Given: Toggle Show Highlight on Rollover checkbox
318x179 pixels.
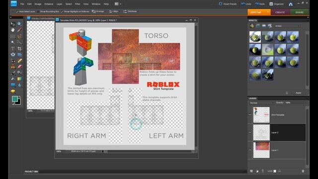Looking at the screenshot, I should click(62, 11).
